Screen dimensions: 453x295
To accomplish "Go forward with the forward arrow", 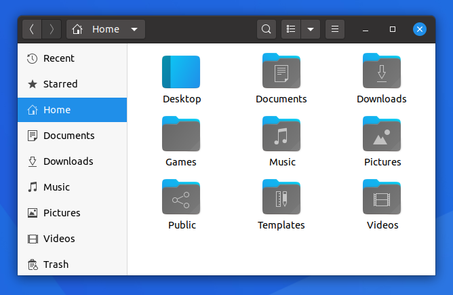I will (x=52, y=29).
